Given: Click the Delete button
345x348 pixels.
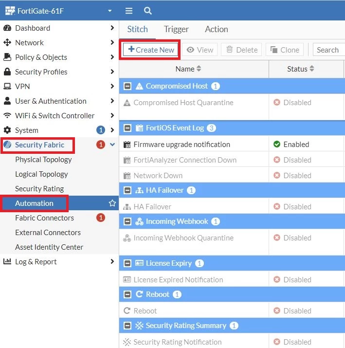Looking at the screenshot, I should 242,50.
